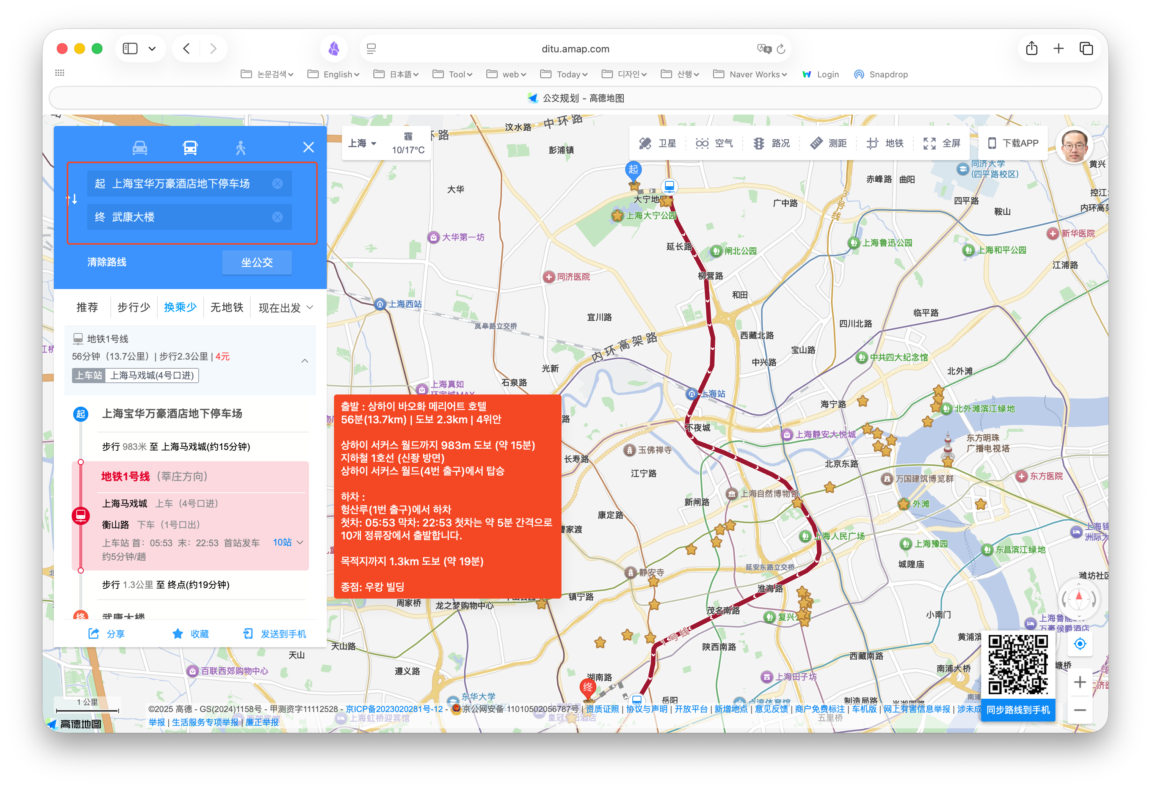Switch to the 步行少 route tab
1151x789 pixels.
point(134,308)
